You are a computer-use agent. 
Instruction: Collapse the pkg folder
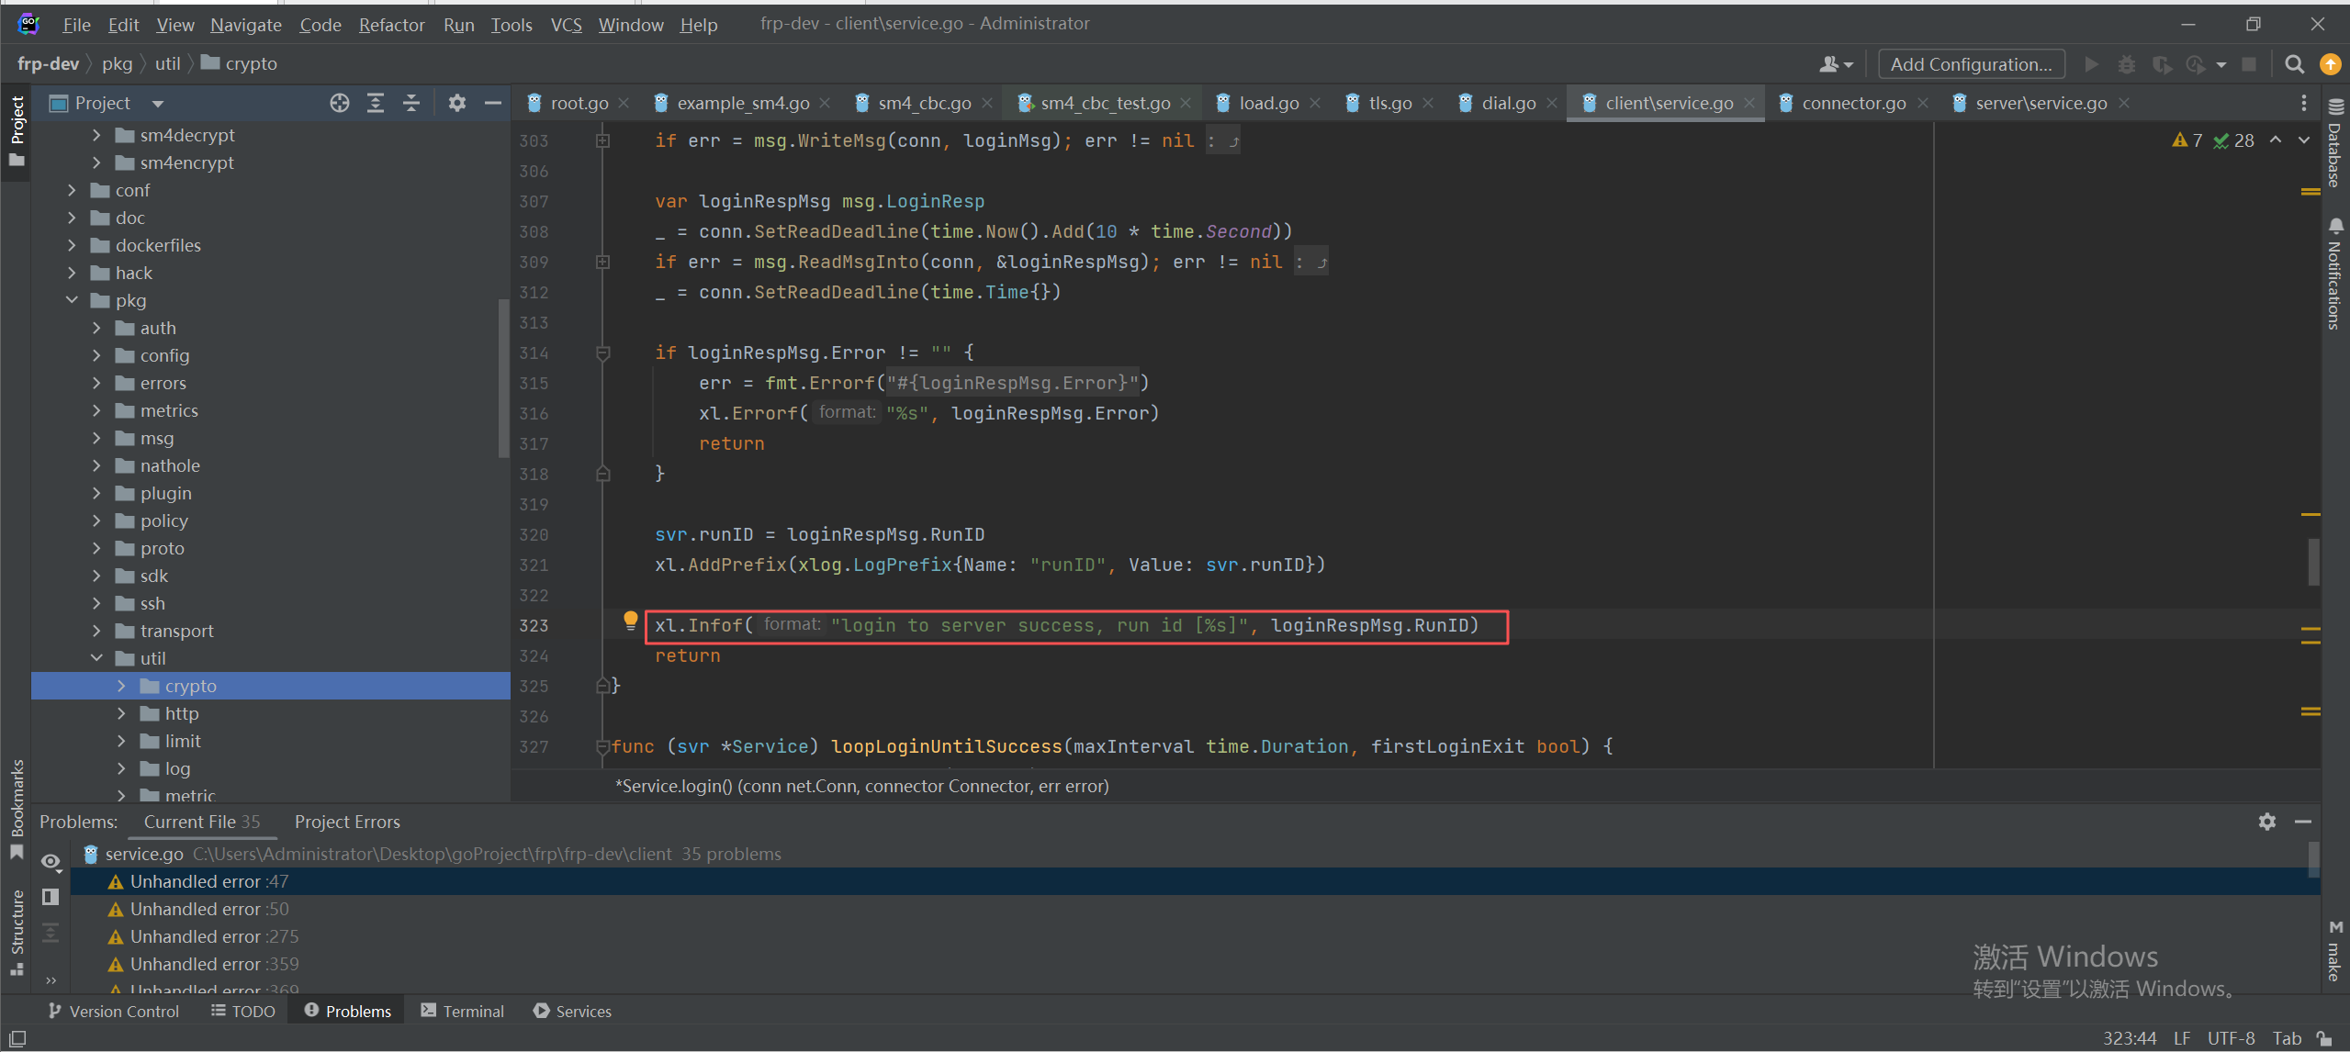(x=73, y=300)
